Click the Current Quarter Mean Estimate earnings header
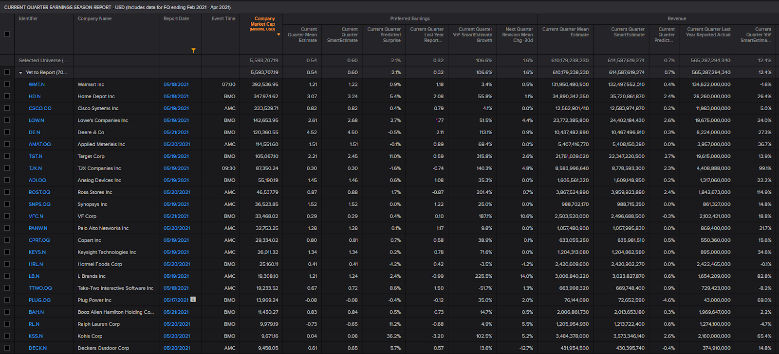Image resolution: width=779 pixels, height=354 pixels. click(302, 34)
